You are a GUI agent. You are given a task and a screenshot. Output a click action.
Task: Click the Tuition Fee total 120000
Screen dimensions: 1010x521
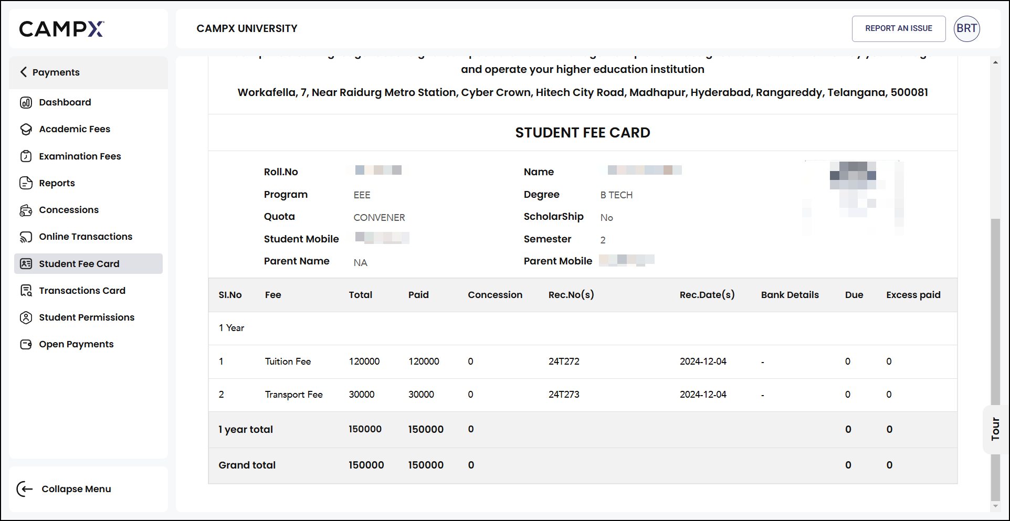(x=364, y=361)
